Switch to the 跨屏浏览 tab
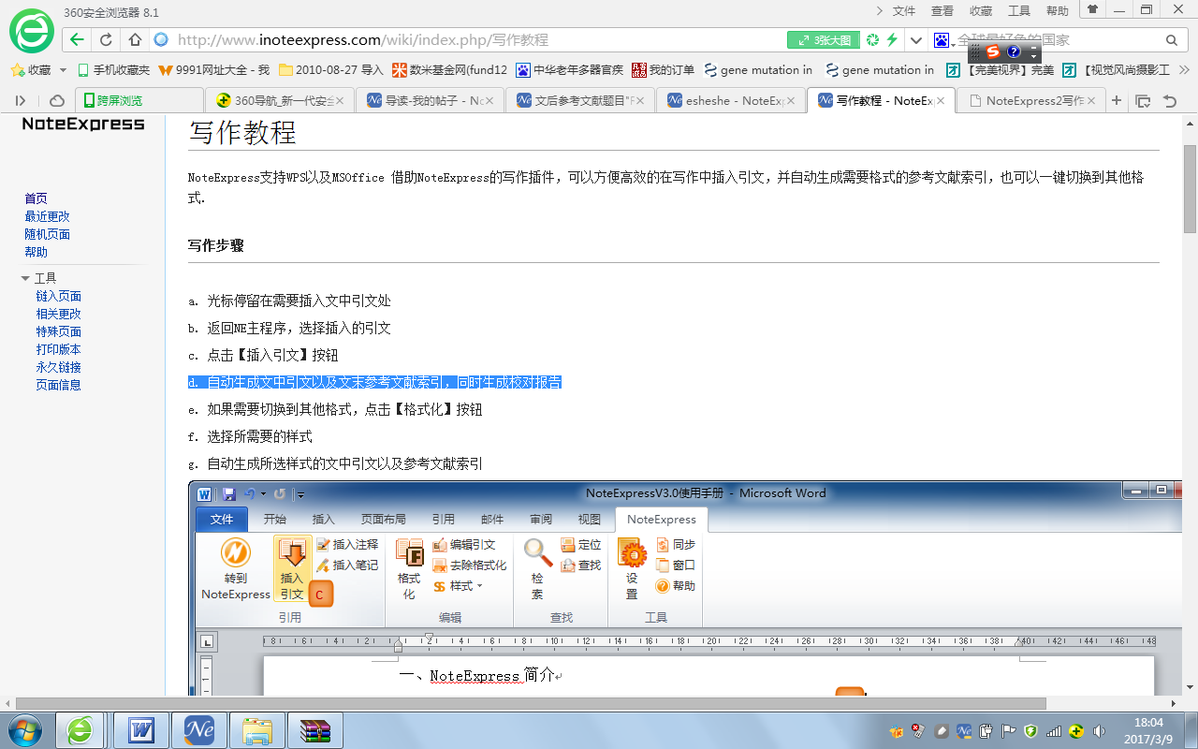The image size is (1198, 749). point(139,100)
